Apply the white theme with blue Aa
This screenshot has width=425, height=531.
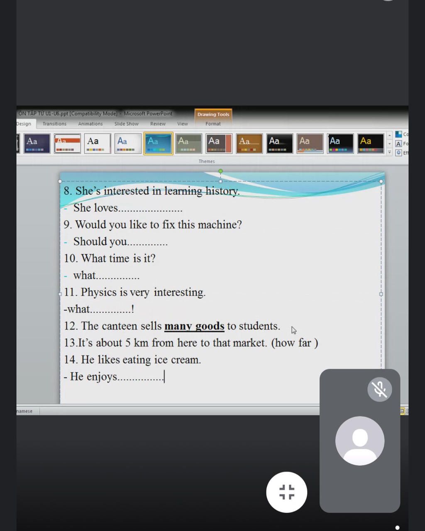coord(128,143)
